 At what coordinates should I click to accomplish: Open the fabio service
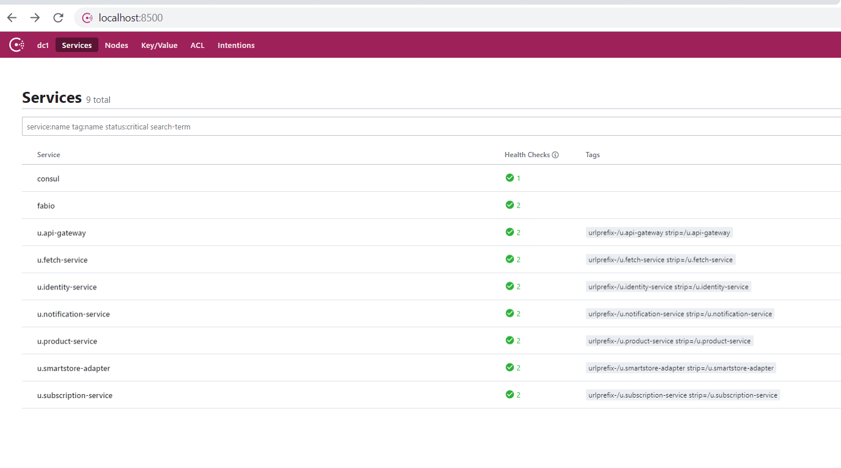click(x=46, y=206)
